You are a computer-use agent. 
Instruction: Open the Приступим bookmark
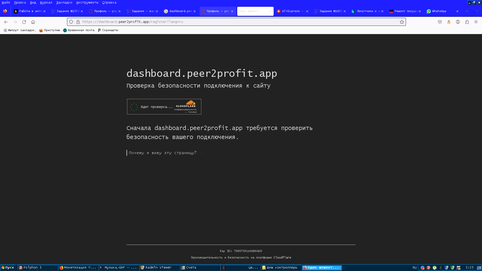pos(49,30)
